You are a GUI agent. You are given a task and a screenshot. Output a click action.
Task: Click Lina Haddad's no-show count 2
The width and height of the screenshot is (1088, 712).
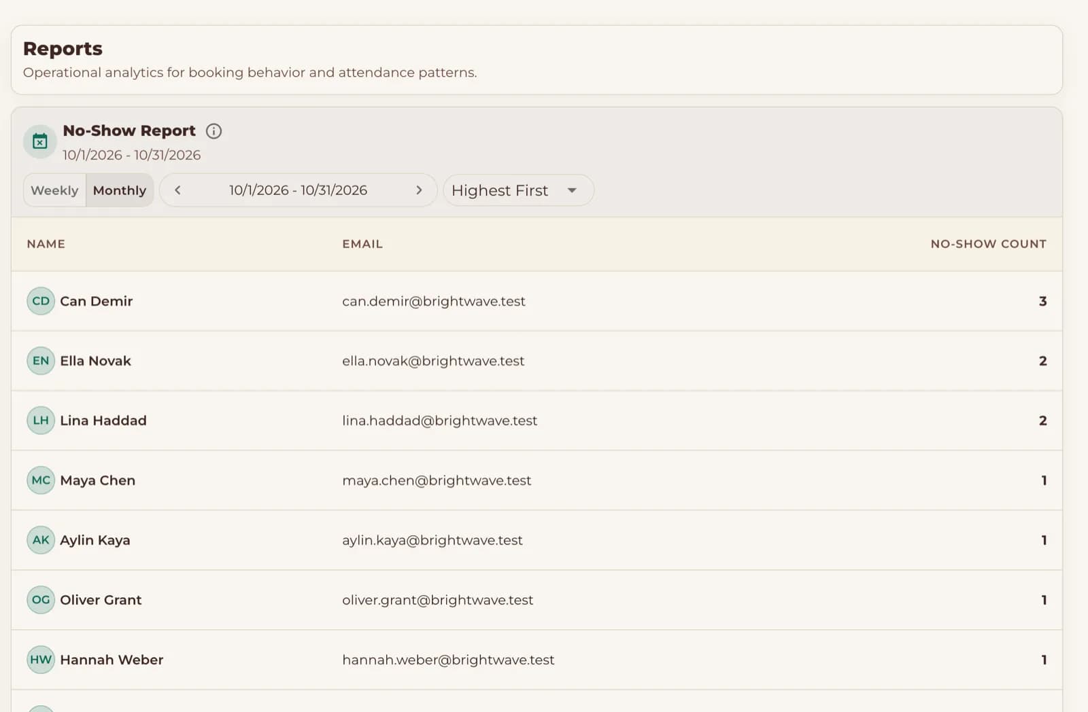point(1042,421)
